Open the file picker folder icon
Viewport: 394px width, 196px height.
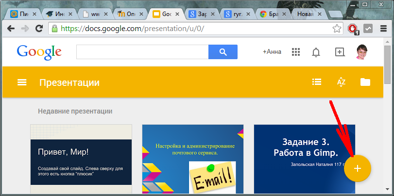365,82
